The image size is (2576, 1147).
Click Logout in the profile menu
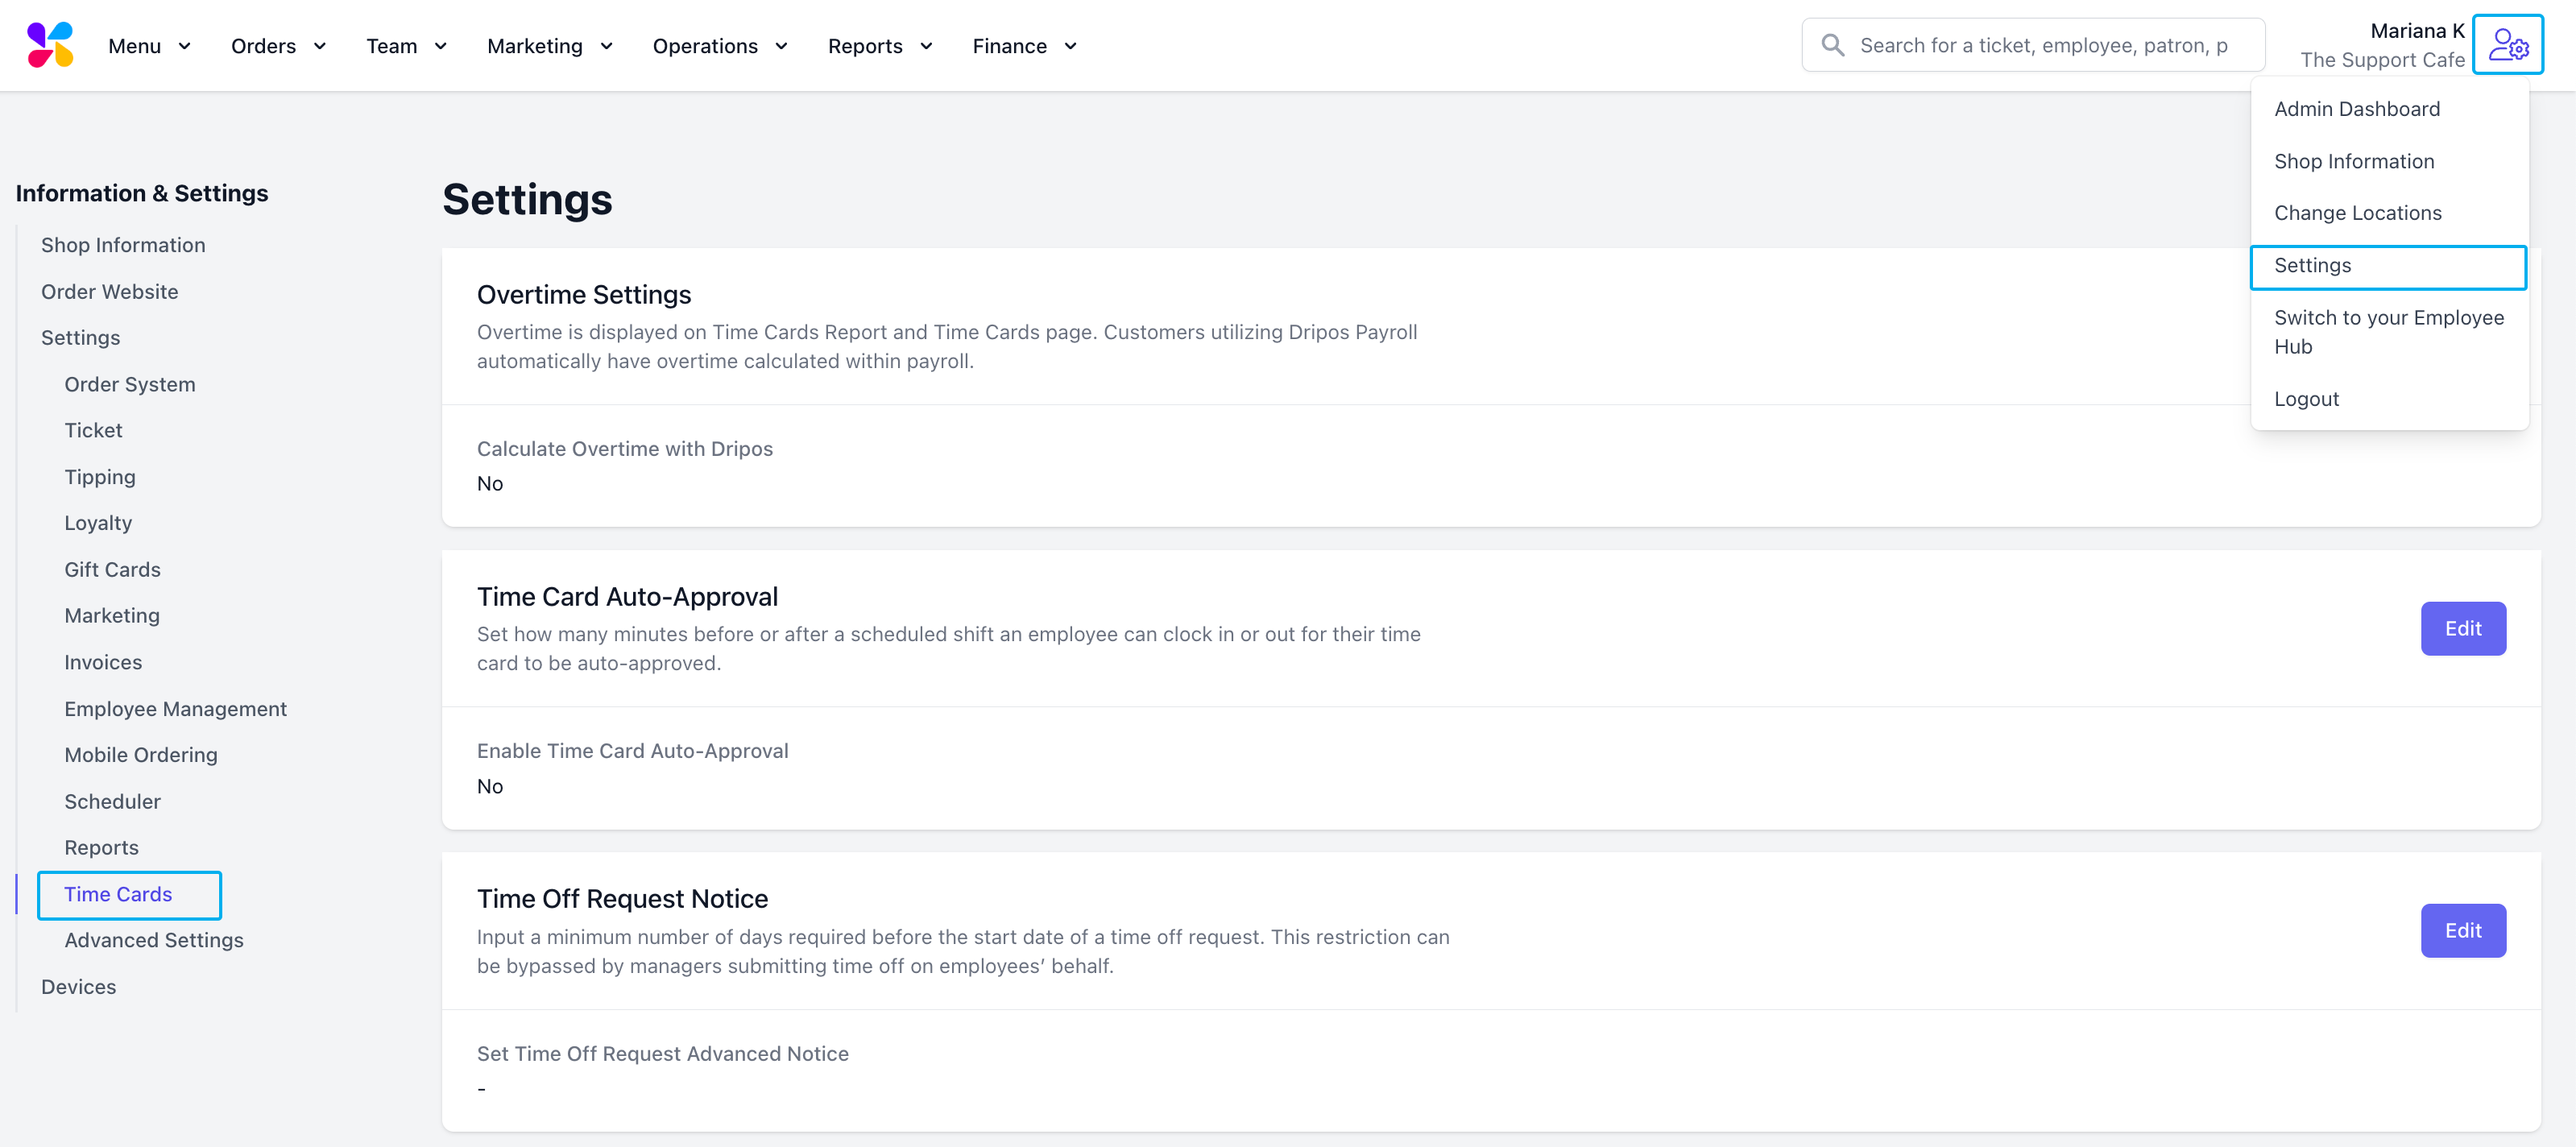2306,399
